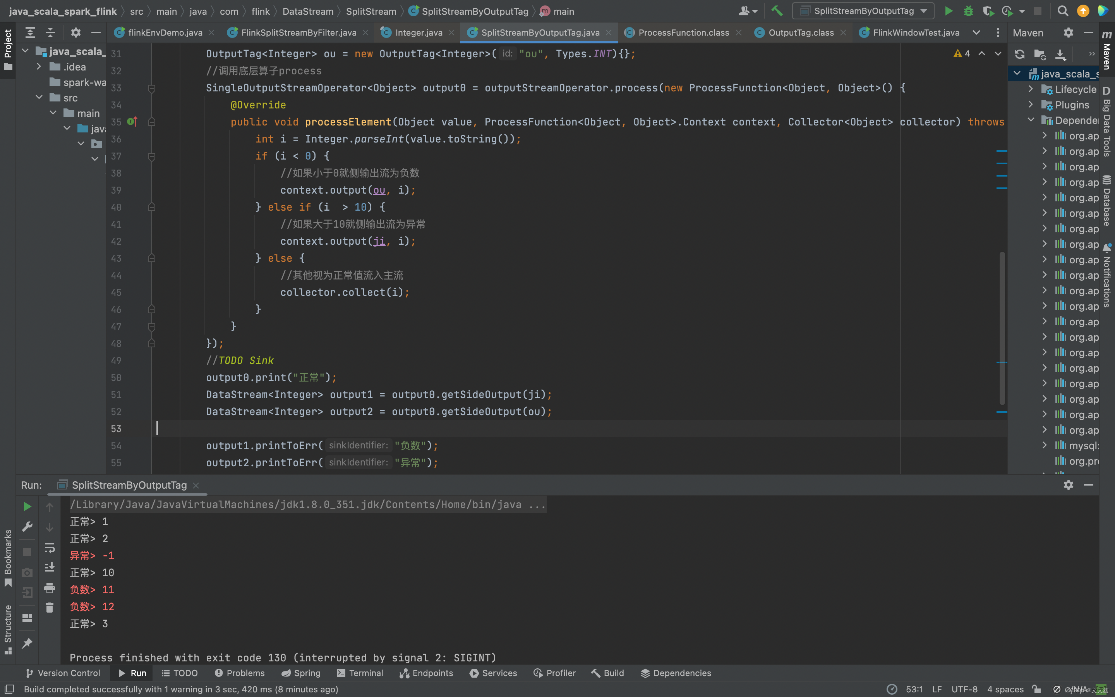Click the Search Everywhere magnifier icon
The height and width of the screenshot is (697, 1115).
click(1062, 11)
